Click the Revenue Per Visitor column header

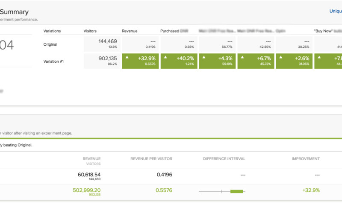tap(151, 159)
